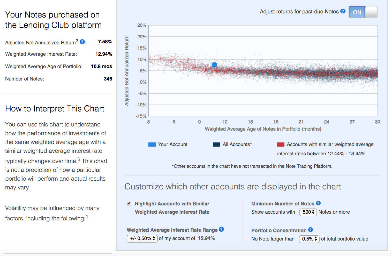Click the Your Account legend label
This screenshot has width=392, height=256.
point(173,145)
